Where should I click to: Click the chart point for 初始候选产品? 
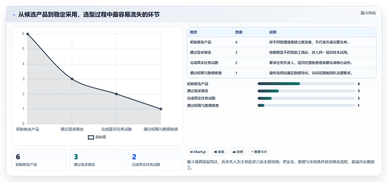point(28,34)
